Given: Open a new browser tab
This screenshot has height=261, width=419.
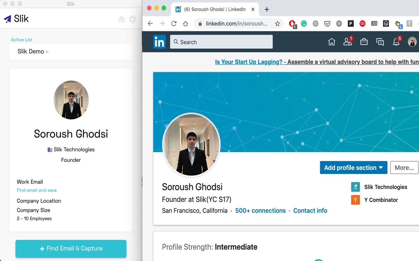Looking at the screenshot, I should (x=266, y=9).
